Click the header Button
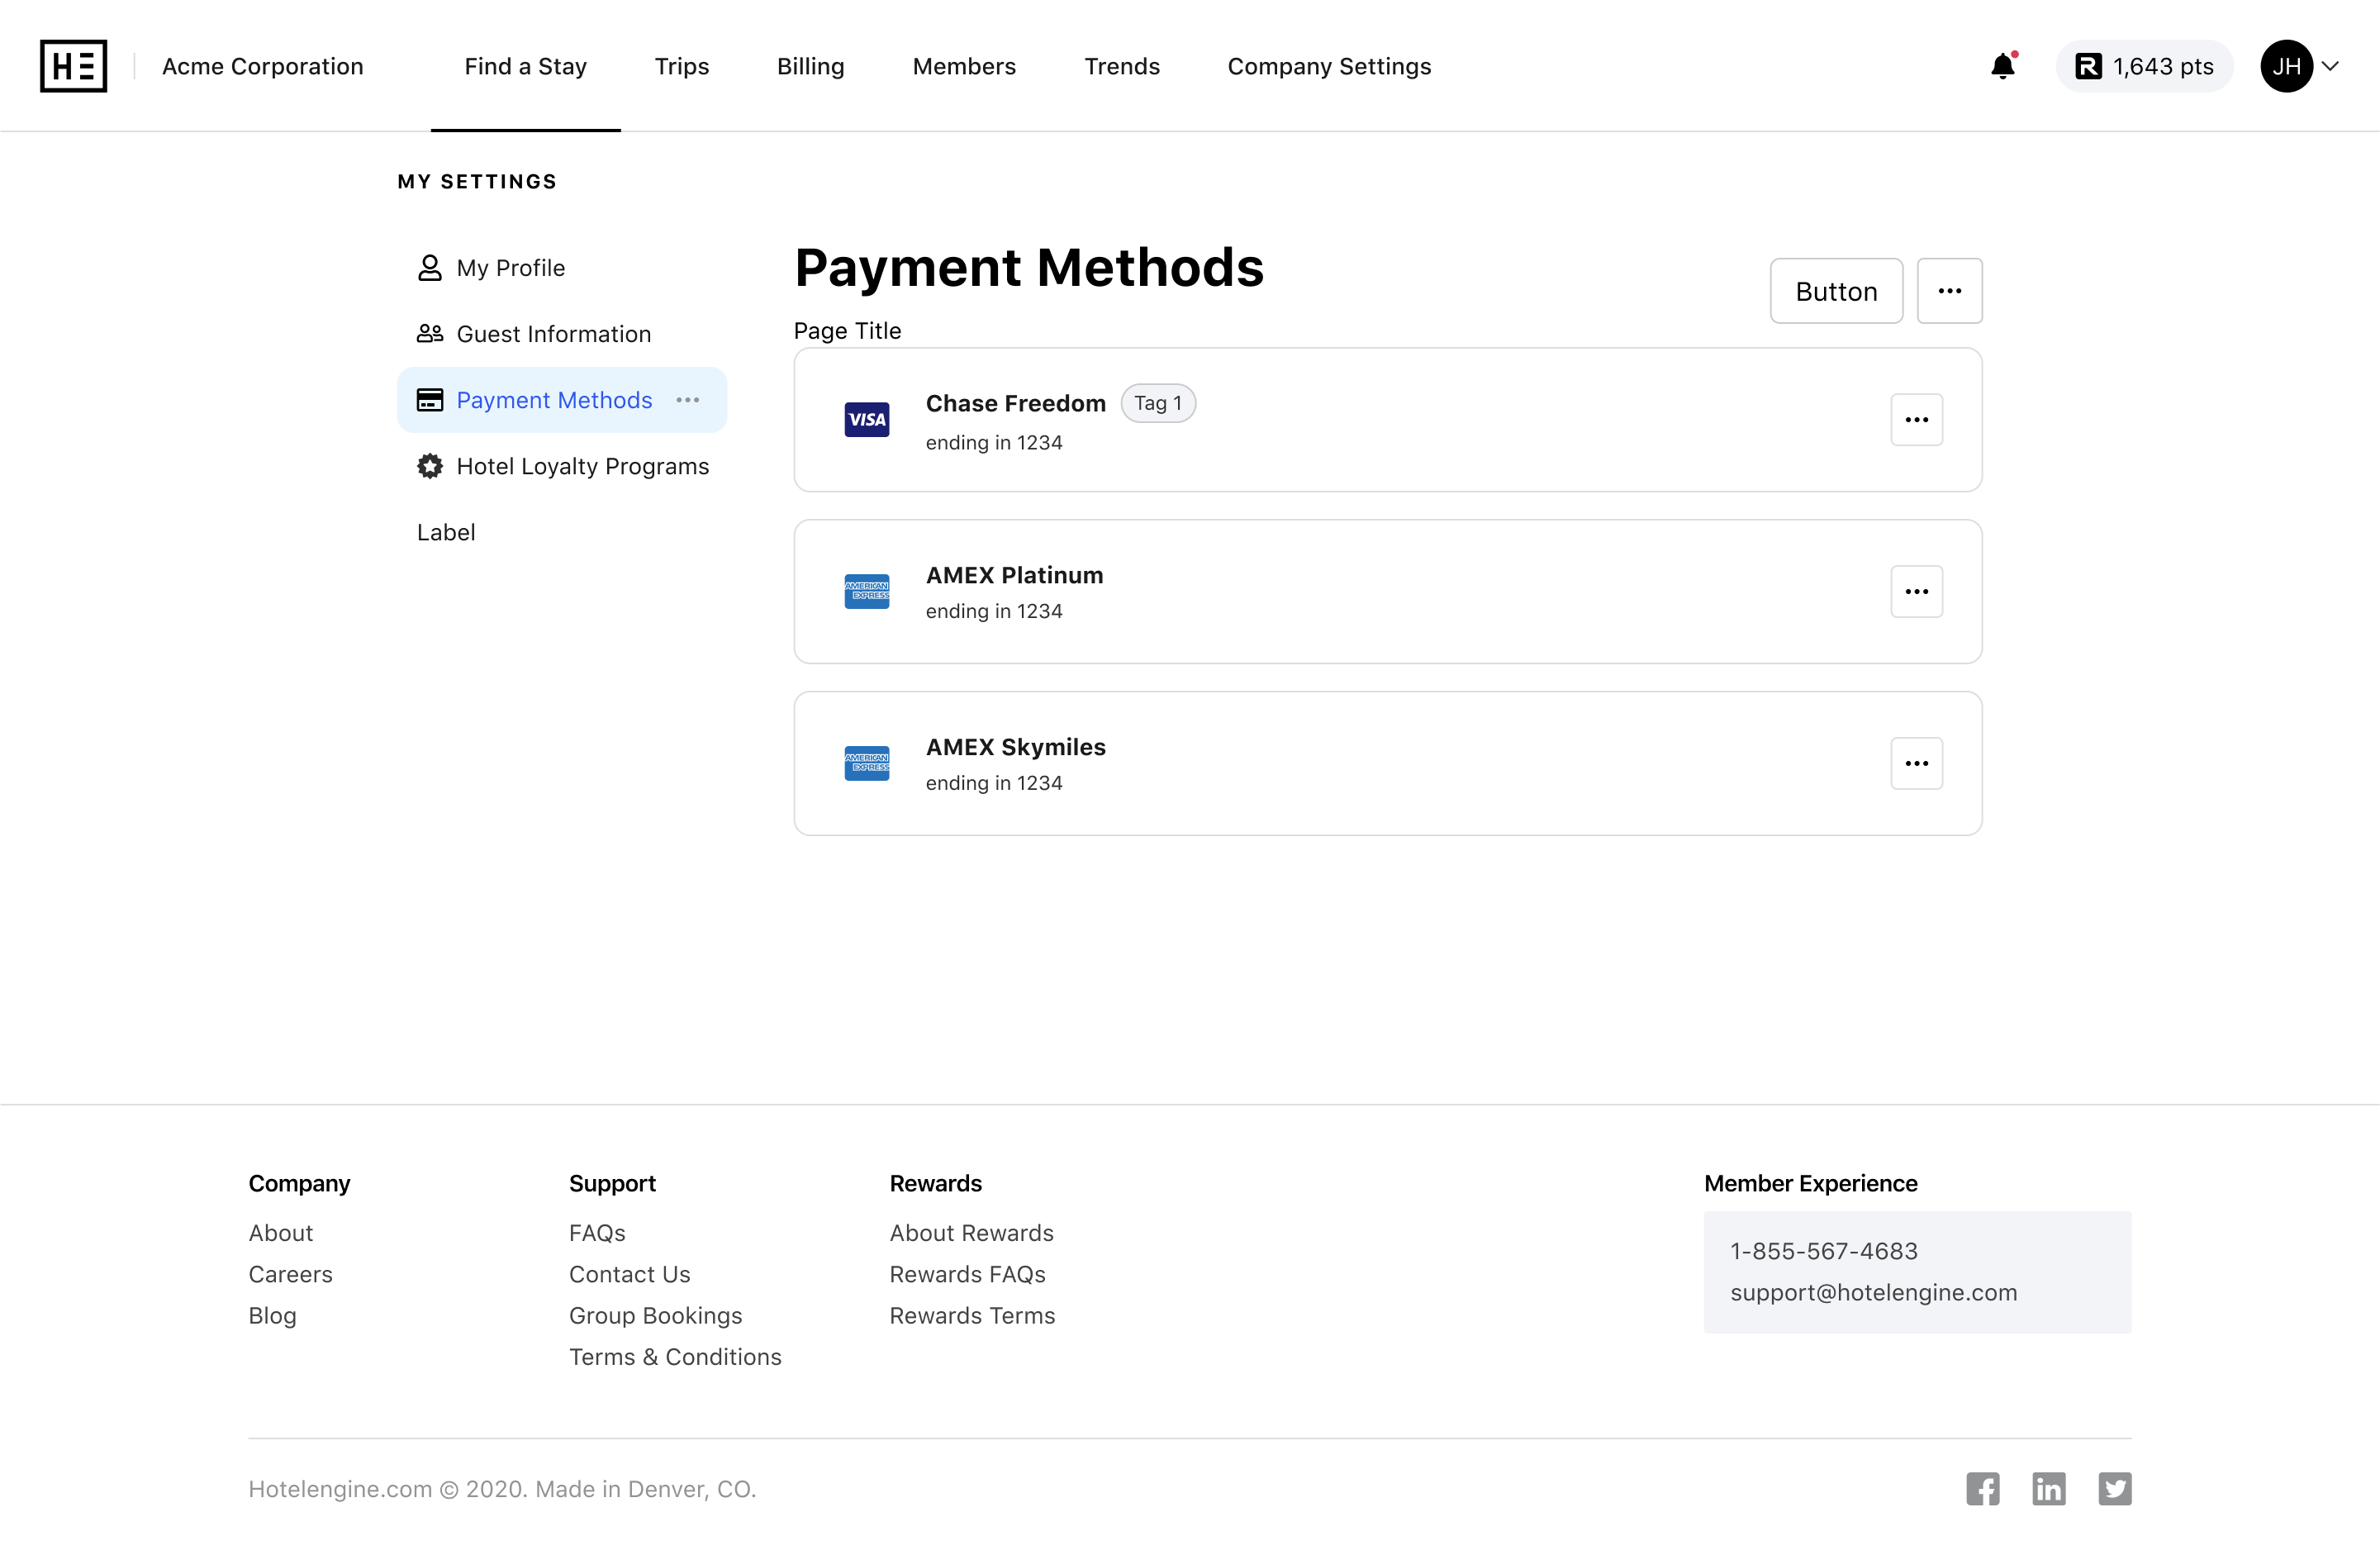The image size is (2380, 1550). point(1836,291)
